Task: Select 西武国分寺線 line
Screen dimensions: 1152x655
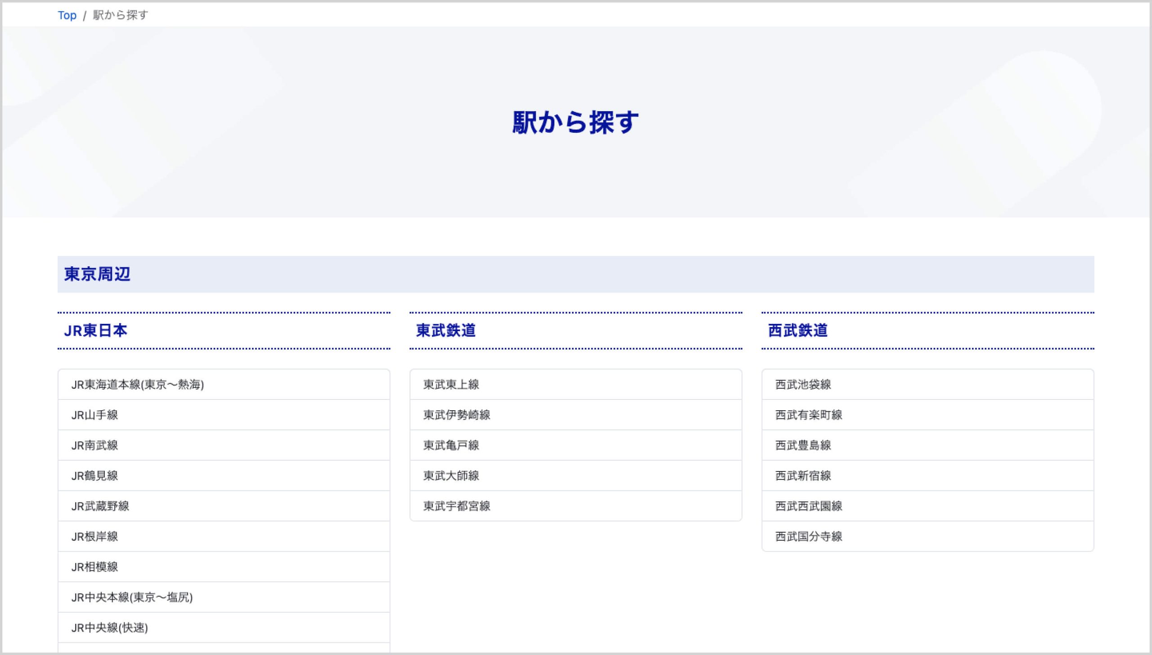Action: (x=927, y=536)
